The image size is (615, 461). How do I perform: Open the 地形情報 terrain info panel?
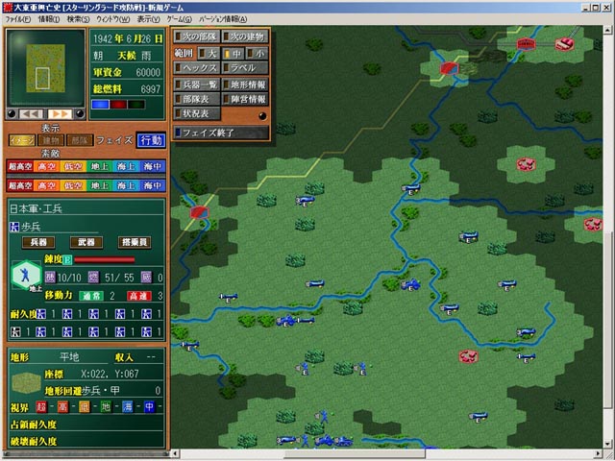click(x=245, y=85)
